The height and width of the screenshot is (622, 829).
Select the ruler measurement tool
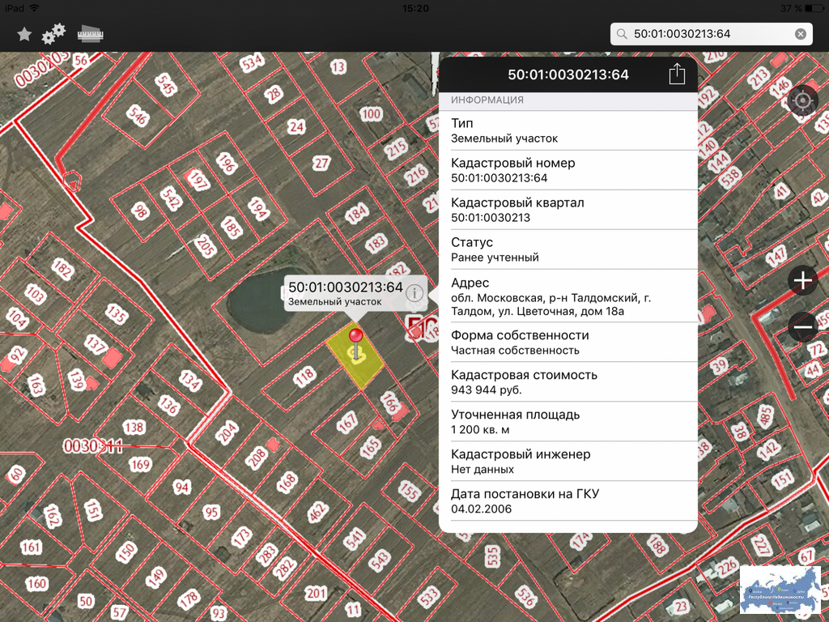pyautogui.click(x=91, y=34)
